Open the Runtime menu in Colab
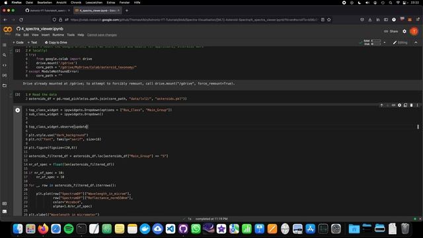423x238 pixels. pos(58,35)
